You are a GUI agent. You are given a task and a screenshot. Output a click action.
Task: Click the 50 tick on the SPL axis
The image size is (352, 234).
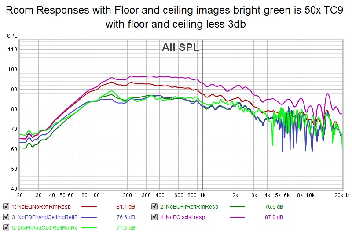14,169
